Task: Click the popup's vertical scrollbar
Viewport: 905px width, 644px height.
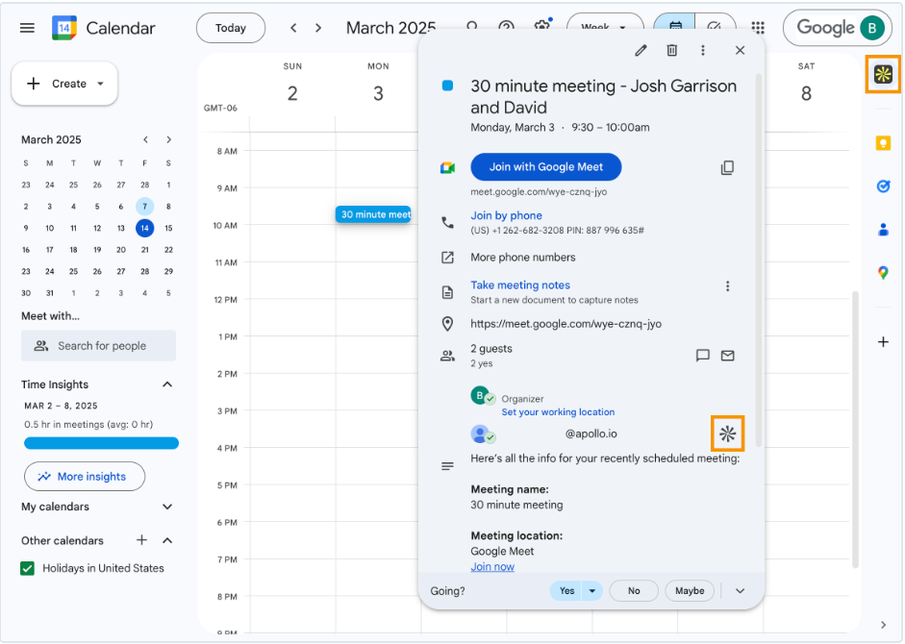Action: pos(758,260)
